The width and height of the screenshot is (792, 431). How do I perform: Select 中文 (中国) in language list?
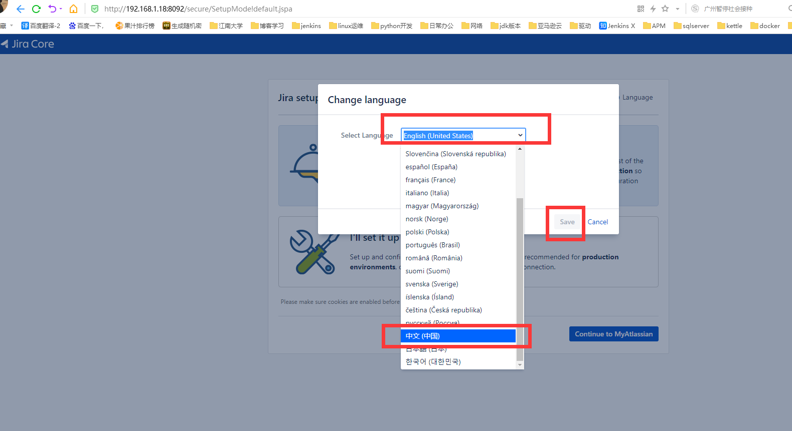click(458, 336)
